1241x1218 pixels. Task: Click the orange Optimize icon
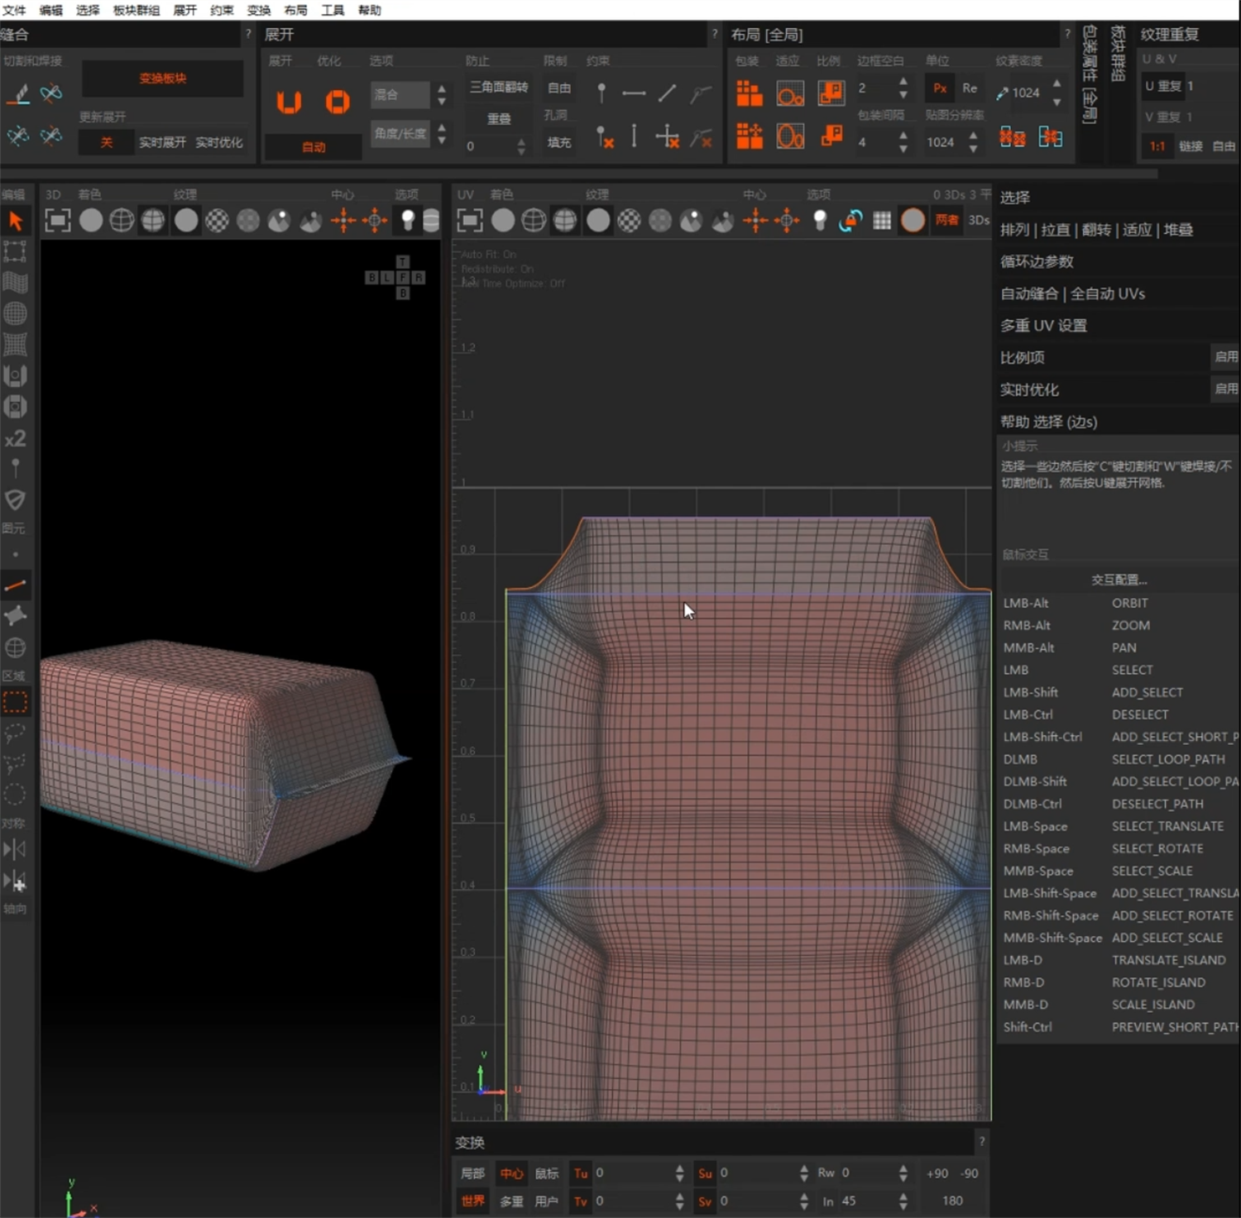(338, 102)
